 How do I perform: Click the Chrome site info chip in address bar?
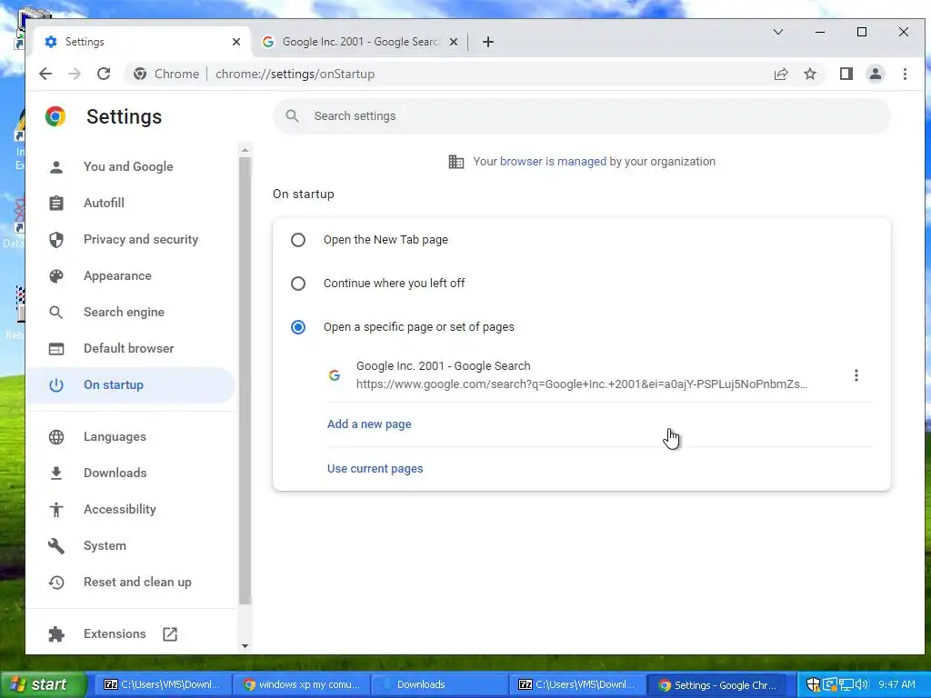[167, 75]
